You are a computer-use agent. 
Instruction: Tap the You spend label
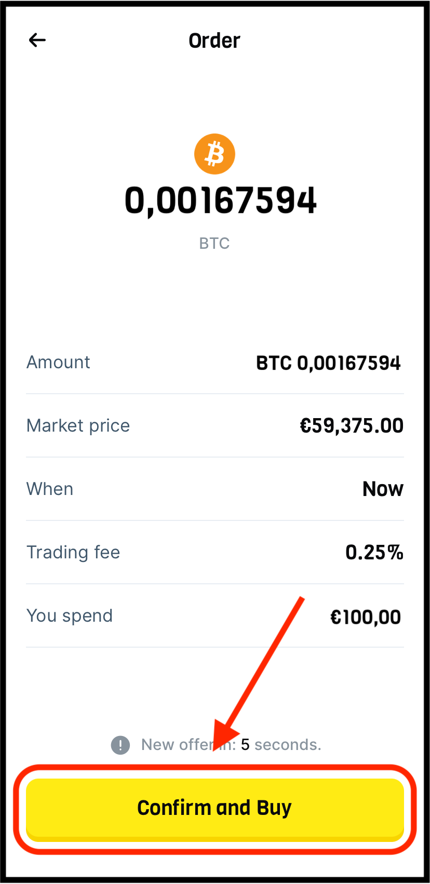click(x=70, y=616)
